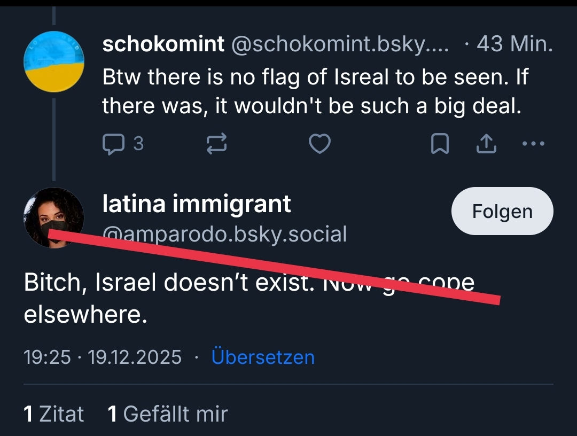577x436 pixels.
Task: Bookmark schokomint's post
Action: pyautogui.click(x=440, y=143)
